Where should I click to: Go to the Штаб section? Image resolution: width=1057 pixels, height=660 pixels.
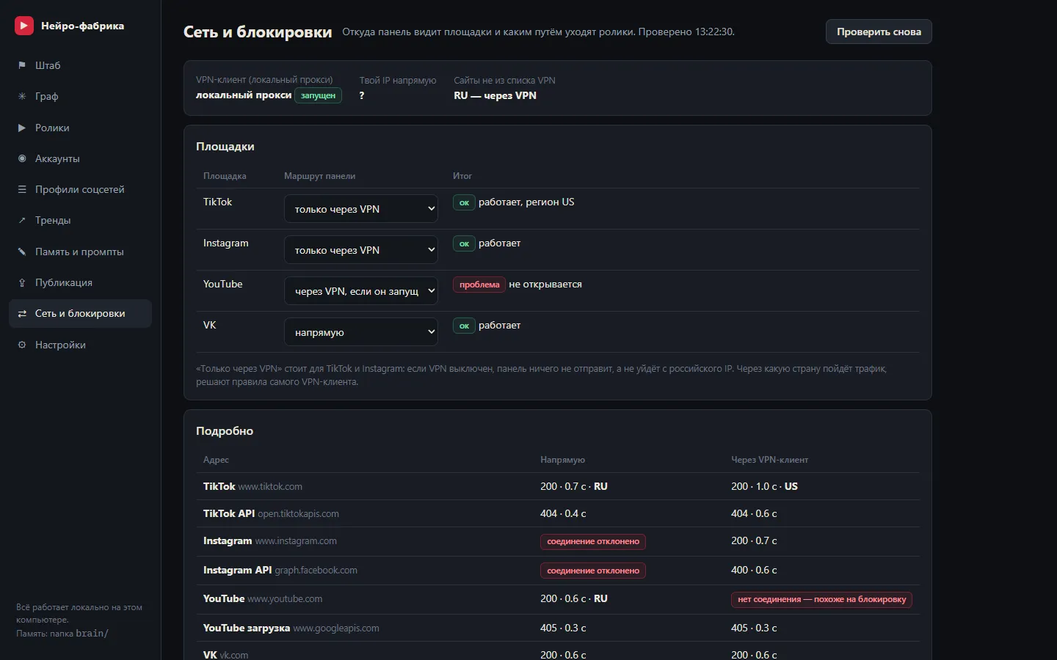[80, 65]
